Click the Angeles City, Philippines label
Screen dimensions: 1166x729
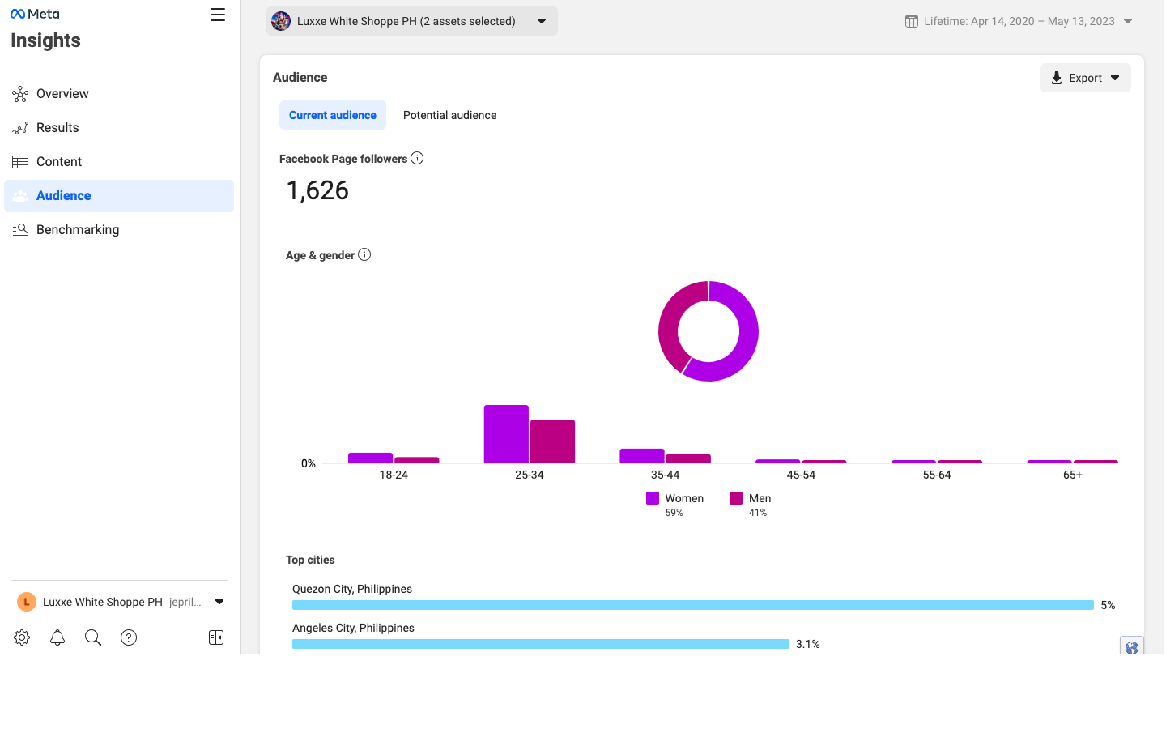coord(353,628)
